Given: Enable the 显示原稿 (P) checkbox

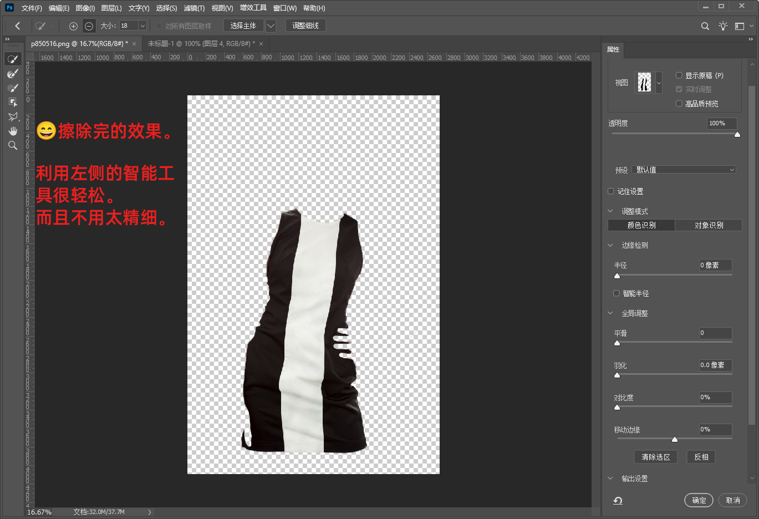Looking at the screenshot, I should click(679, 75).
